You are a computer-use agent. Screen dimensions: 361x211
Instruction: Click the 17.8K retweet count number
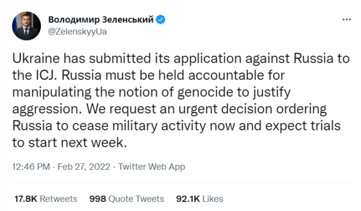coord(26,199)
